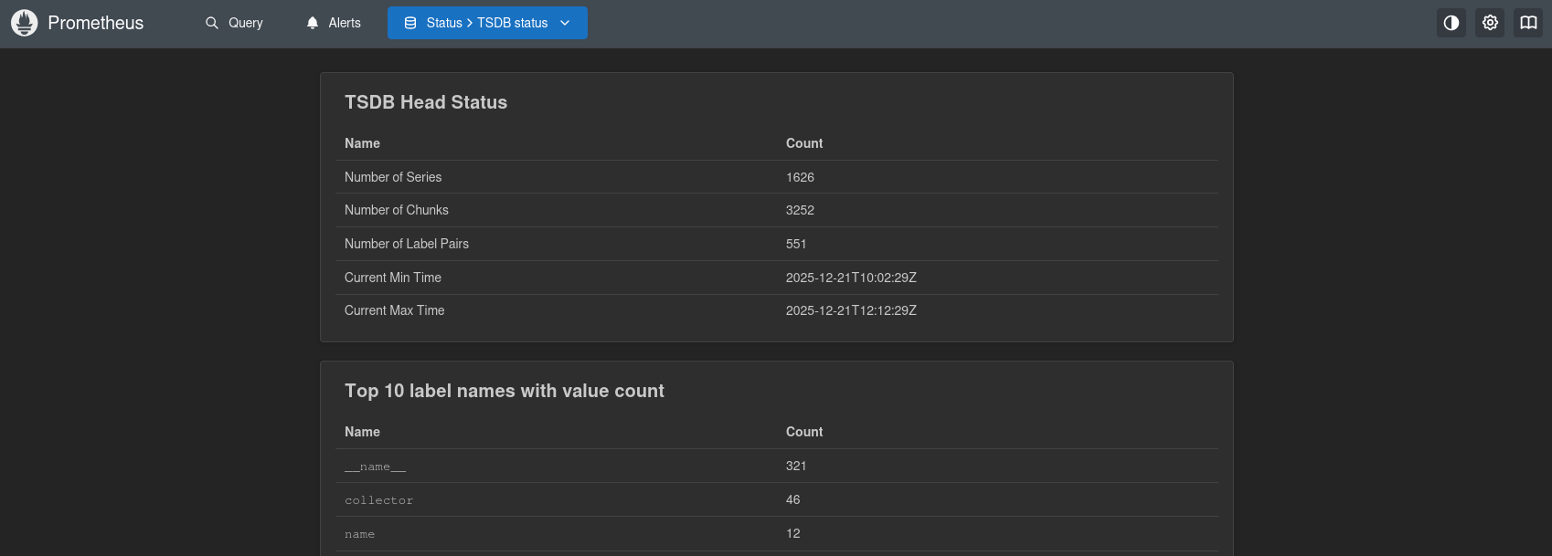Select the Number of Chunks row label
This screenshot has width=1552, height=556.
pyautogui.click(x=397, y=210)
